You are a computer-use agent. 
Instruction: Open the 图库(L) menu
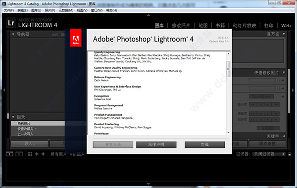click(x=36, y=10)
